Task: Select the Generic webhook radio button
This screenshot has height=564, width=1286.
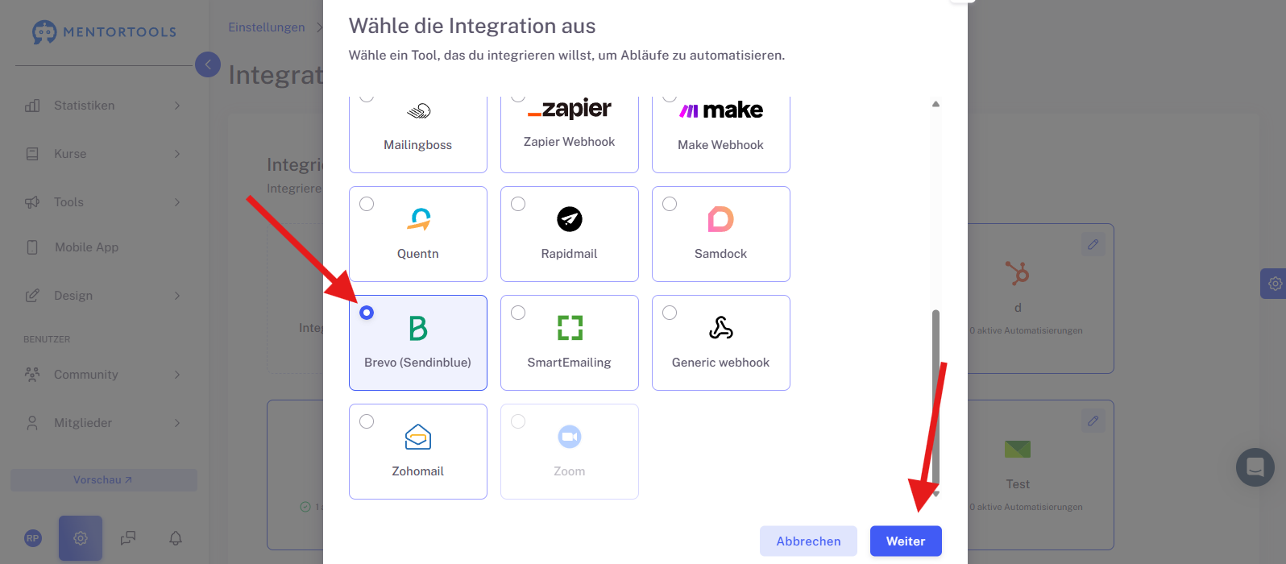Action: click(670, 313)
